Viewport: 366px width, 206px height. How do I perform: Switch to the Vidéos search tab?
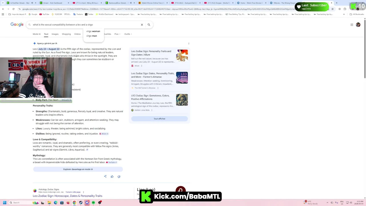pyautogui.click(x=77, y=34)
